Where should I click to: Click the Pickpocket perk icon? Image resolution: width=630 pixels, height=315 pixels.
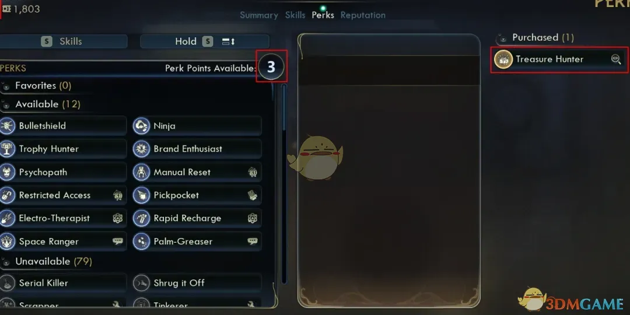141,195
